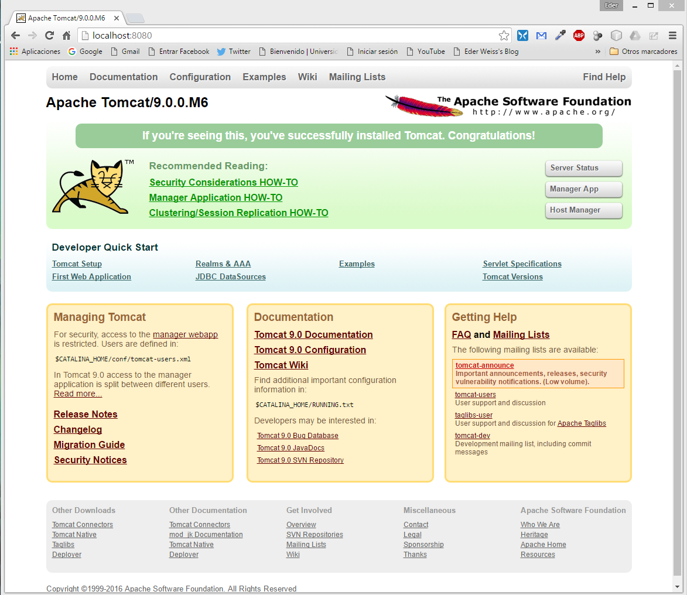Click the Google Drive extension icon
This screenshot has height=595, width=687.
point(635,35)
